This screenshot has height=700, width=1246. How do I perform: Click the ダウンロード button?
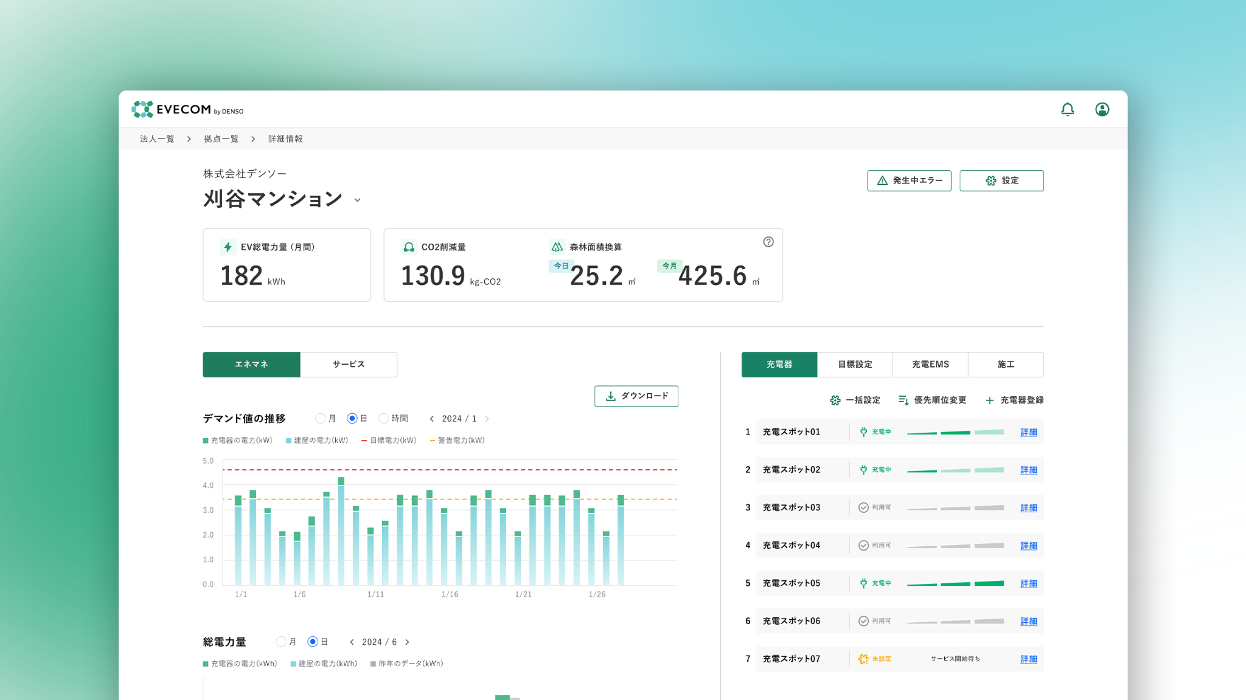pyautogui.click(x=636, y=396)
